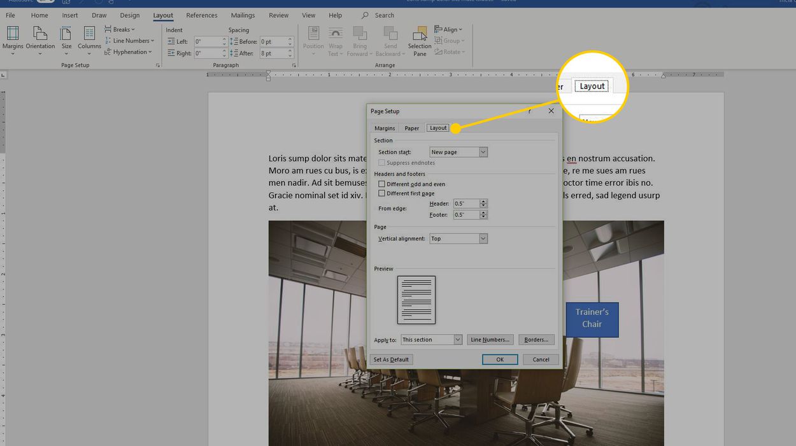
Task: Open the ribbon Line Numbers dropdown
Action: 130,41
